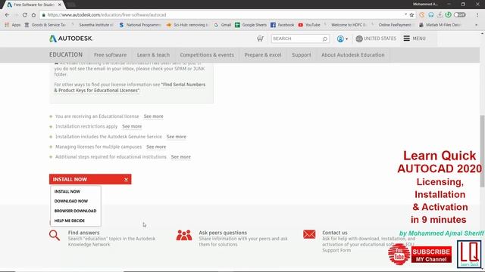Bookmark page with the star icon
This screenshot has height=272, width=485.
pyautogui.click(x=411, y=15)
